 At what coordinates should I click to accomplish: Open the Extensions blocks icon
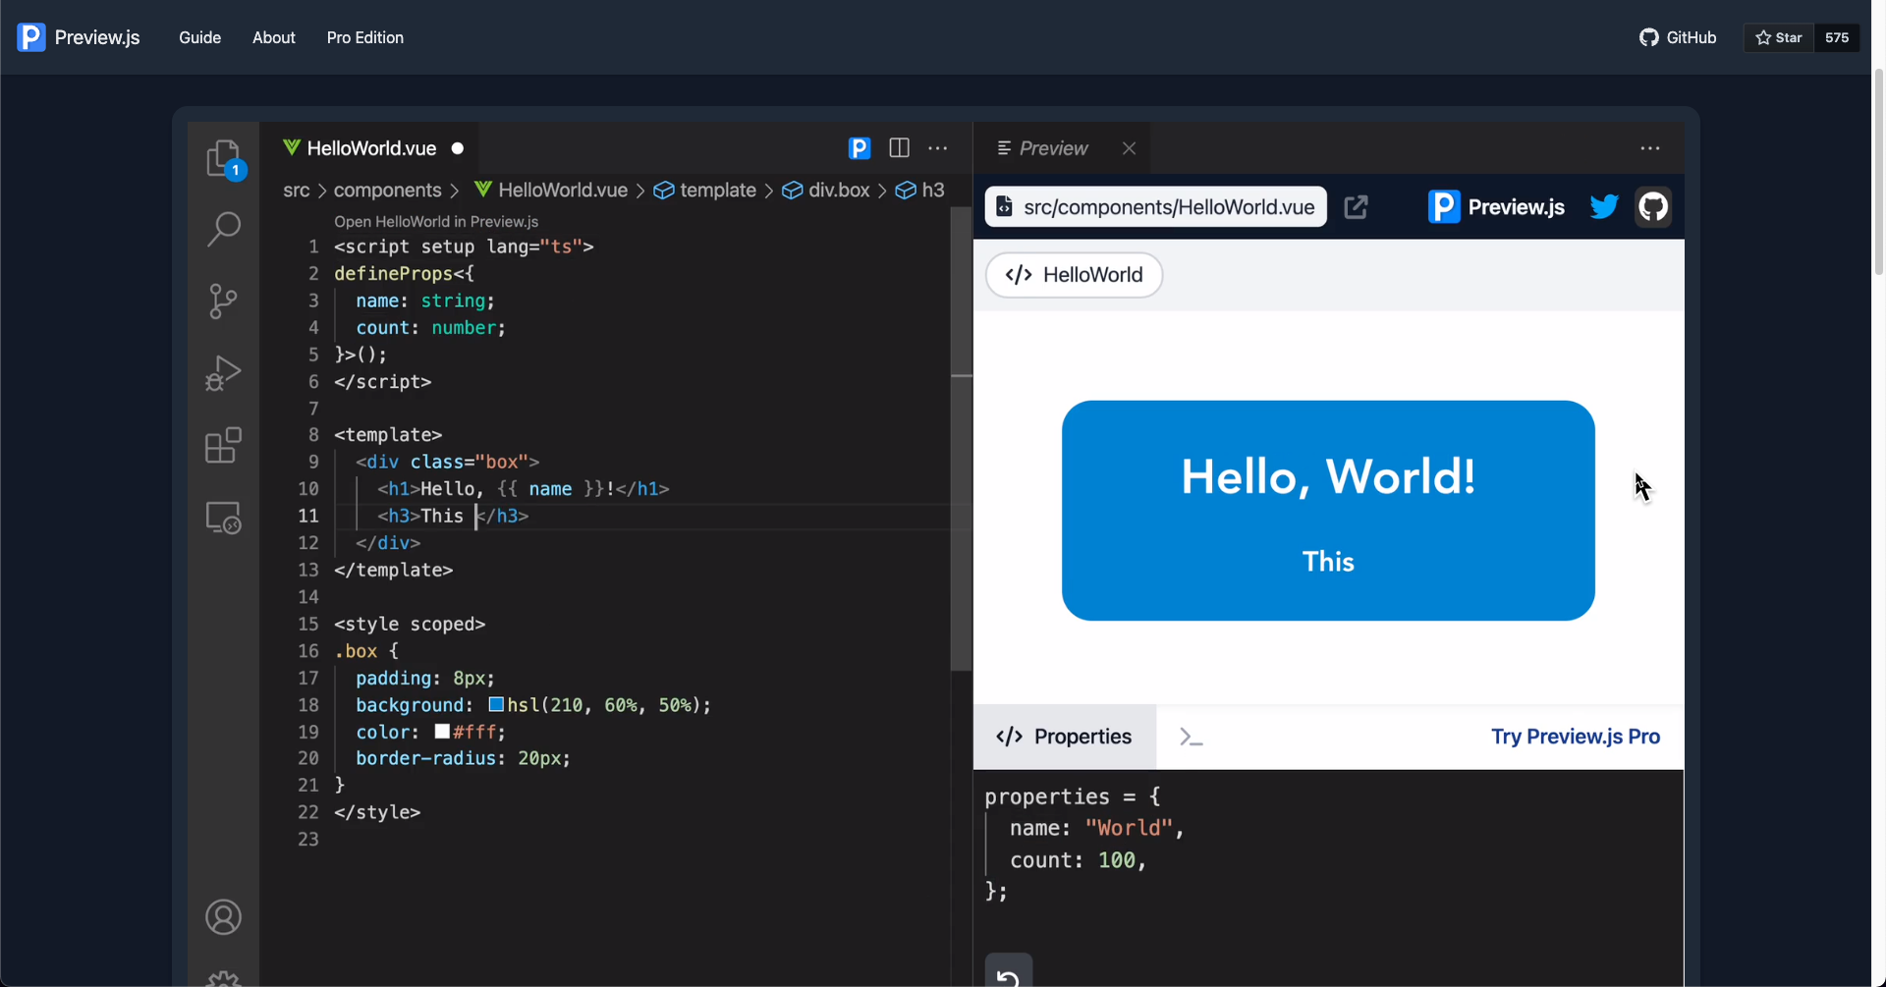click(x=224, y=445)
